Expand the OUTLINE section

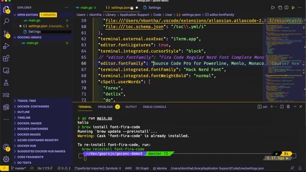(x=23, y=112)
